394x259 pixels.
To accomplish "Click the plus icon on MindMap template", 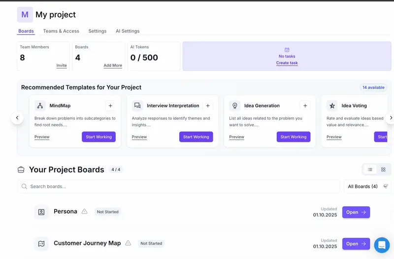I will pyautogui.click(x=110, y=106).
